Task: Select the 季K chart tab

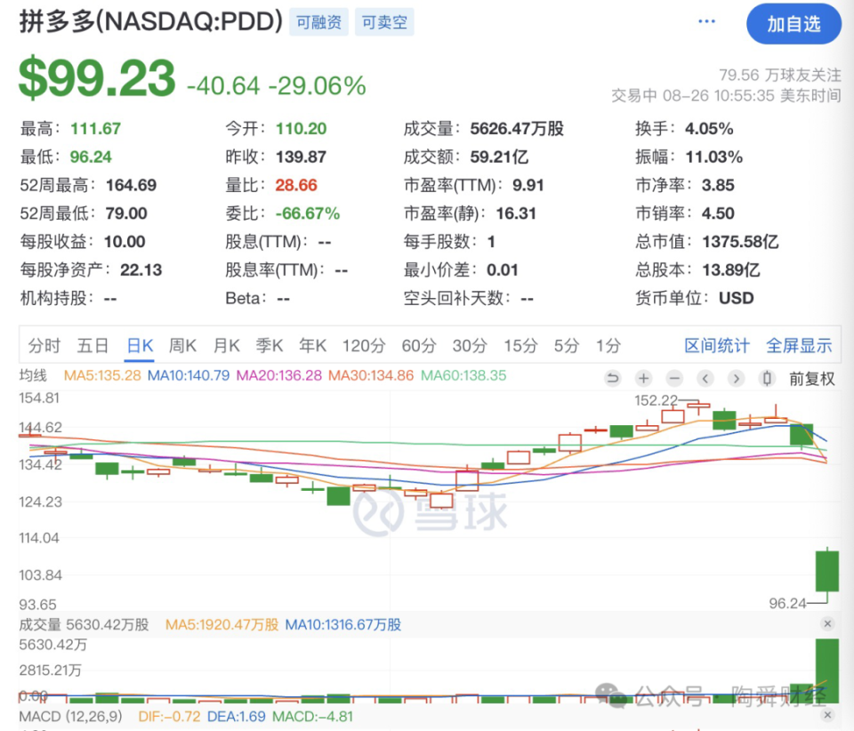Action: point(270,346)
